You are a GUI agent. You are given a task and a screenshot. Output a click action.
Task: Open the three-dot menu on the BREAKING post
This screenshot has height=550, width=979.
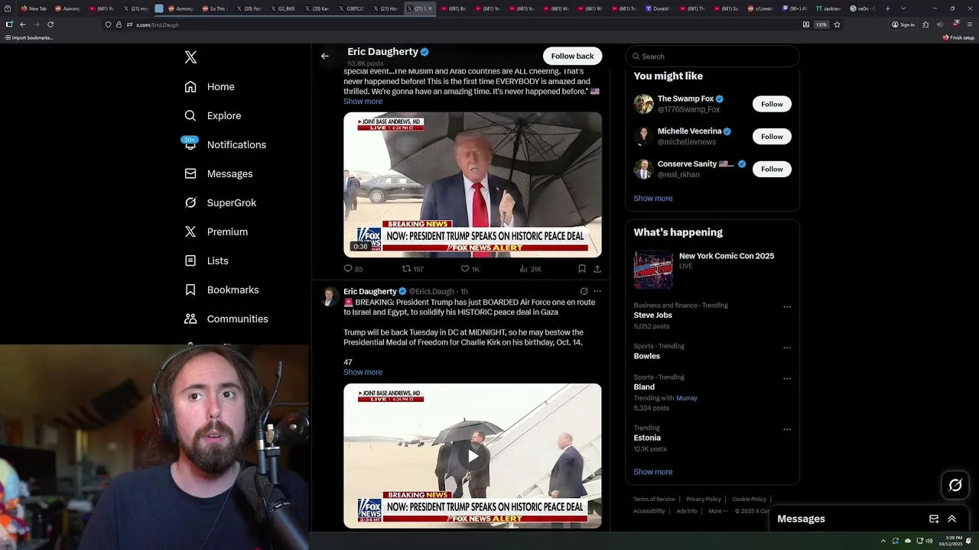597,291
